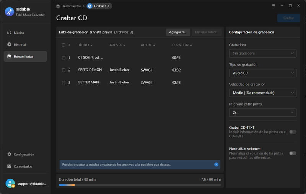Click the Tidable app logo icon
This screenshot has width=306, height=194.
click(x=9, y=12)
